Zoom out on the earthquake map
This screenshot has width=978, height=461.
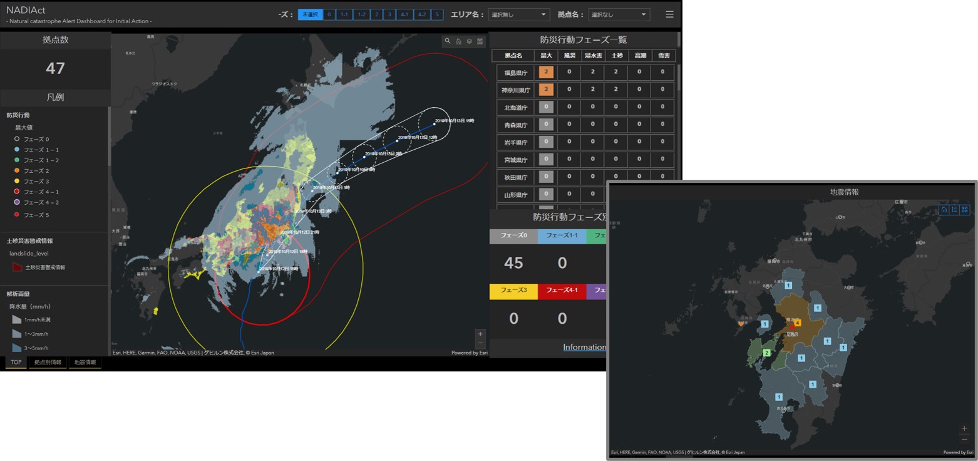click(x=964, y=439)
